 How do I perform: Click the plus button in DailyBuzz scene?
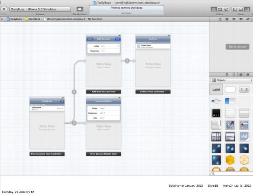(62, 101)
